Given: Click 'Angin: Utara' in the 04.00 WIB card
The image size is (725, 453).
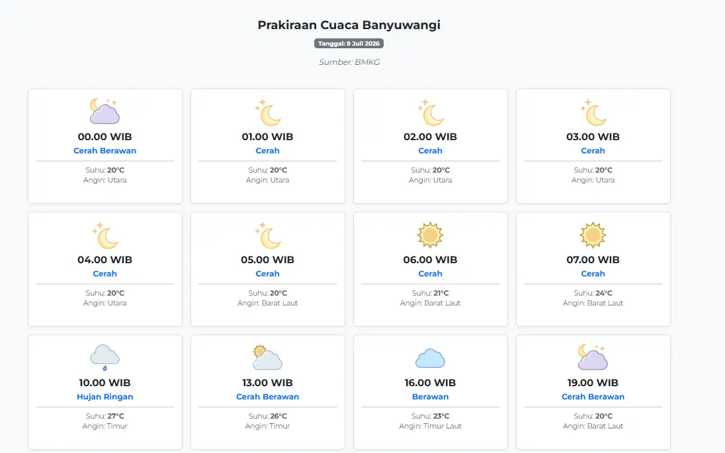Looking at the screenshot, I should click(x=105, y=304).
